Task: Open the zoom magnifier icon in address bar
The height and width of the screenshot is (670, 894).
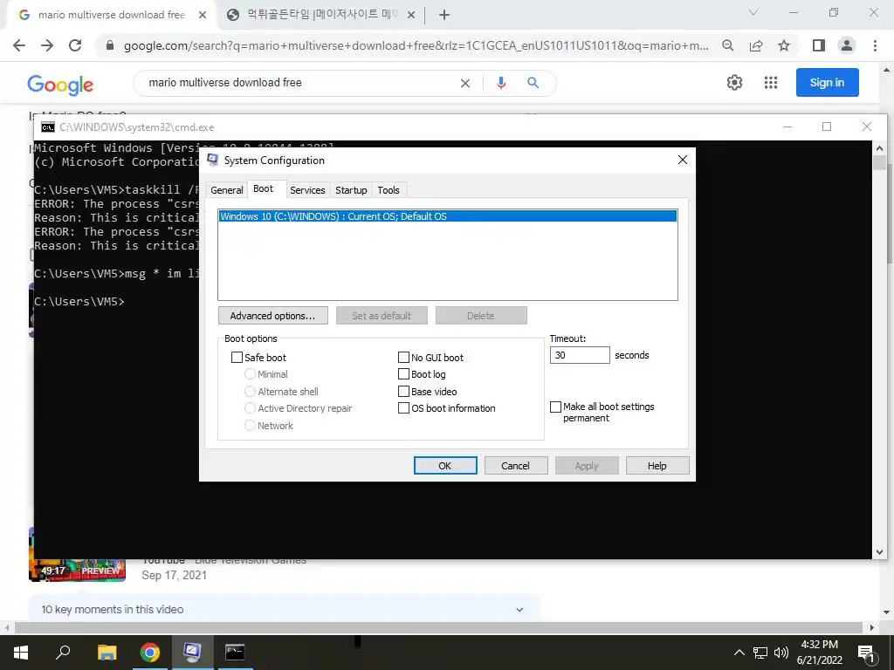Action: [x=727, y=45]
